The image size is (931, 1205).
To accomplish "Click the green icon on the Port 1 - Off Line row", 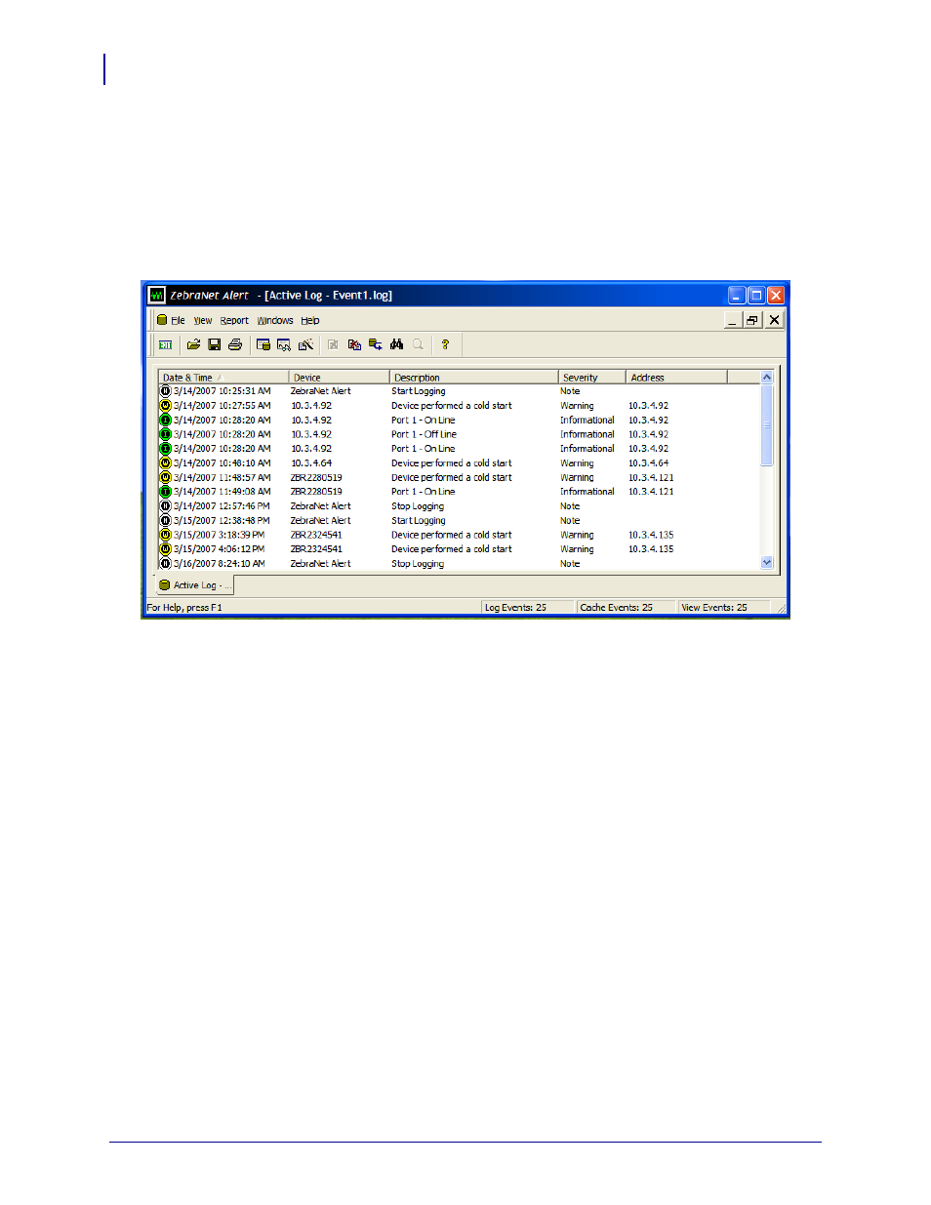I will [x=165, y=434].
